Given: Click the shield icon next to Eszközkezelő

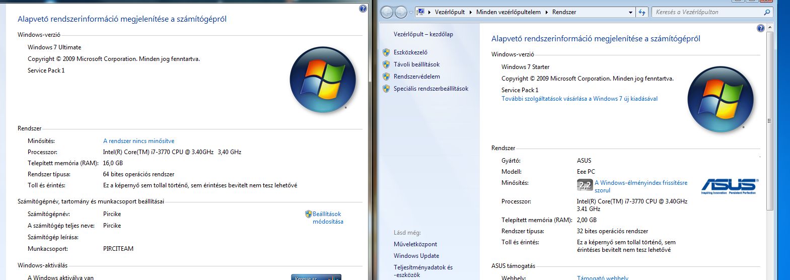Looking at the screenshot, I should pyautogui.click(x=386, y=52).
